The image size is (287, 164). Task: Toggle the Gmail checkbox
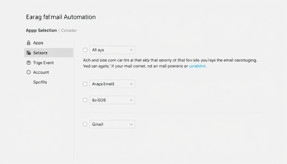click(85, 124)
